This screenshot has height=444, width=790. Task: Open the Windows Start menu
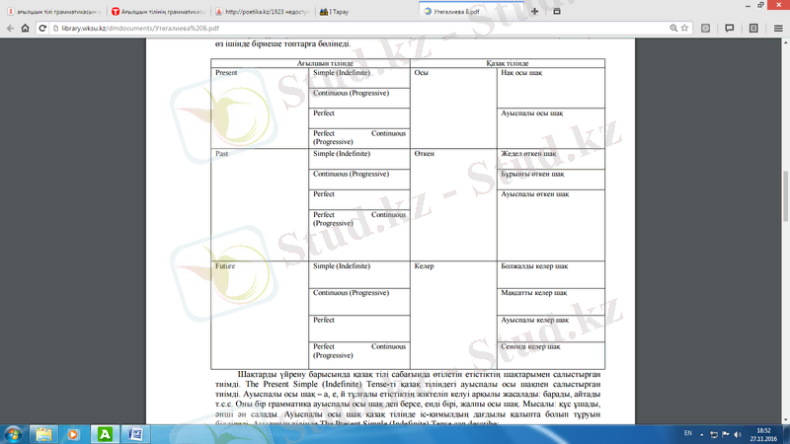coord(13,434)
